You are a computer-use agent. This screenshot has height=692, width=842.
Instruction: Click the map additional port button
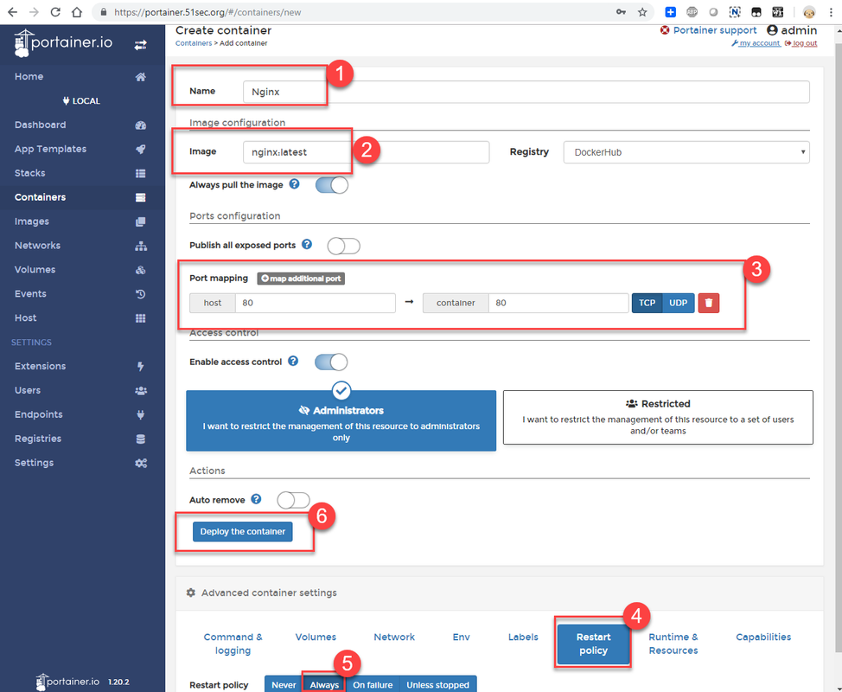[x=302, y=279]
